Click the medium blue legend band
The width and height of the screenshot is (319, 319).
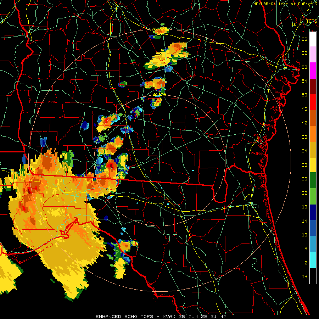[x=313, y=228]
